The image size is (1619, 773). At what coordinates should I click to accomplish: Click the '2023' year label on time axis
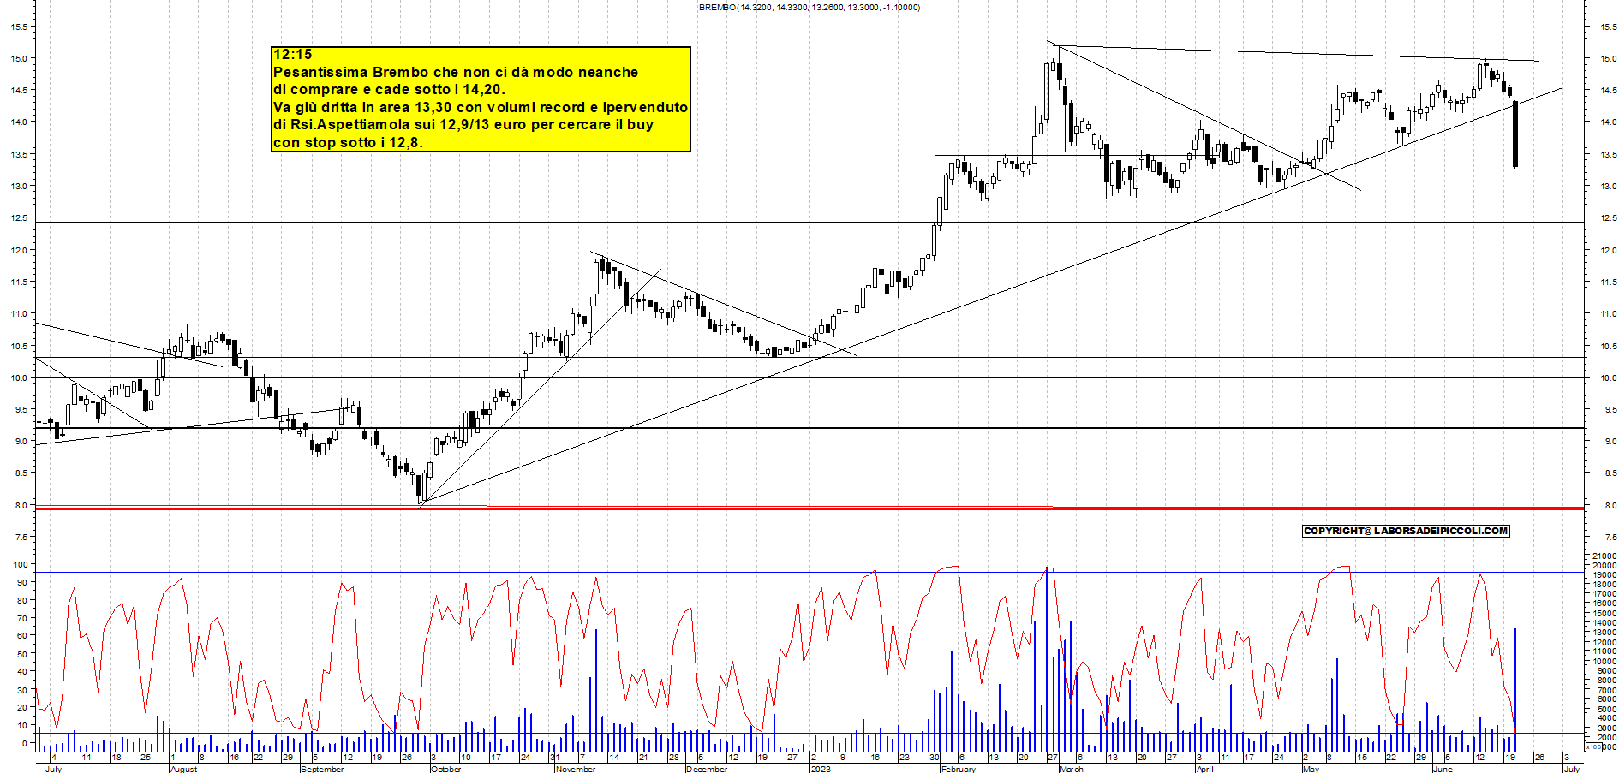[821, 769]
